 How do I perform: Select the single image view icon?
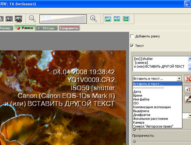click(x=108, y=19)
